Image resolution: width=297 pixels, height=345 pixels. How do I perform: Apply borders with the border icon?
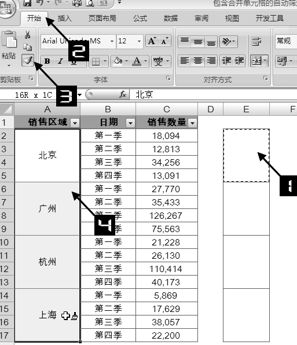(x=96, y=61)
